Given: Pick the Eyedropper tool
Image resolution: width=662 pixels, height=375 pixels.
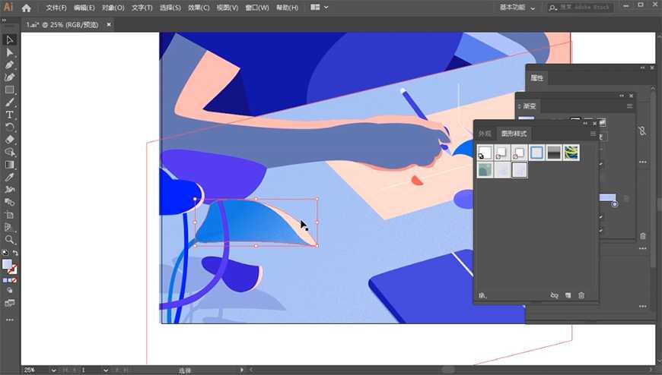Looking at the screenshot, I should pos(10,177).
